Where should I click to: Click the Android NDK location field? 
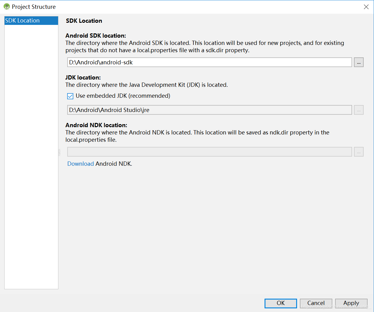pyautogui.click(x=210, y=152)
